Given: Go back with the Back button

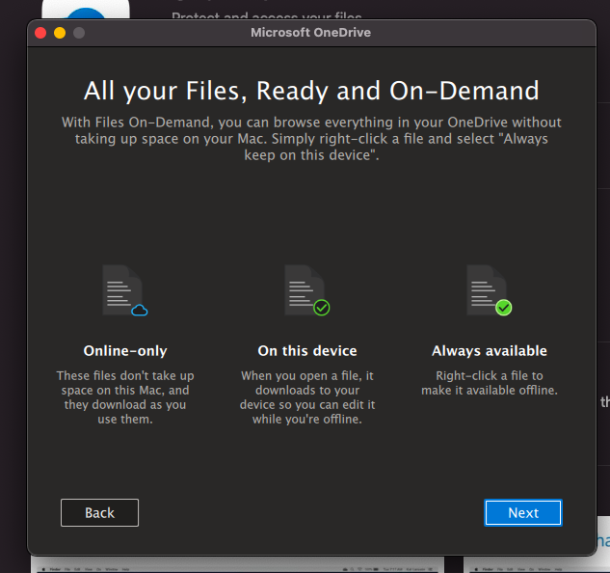Looking at the screenshot, I should coord(99,512).
